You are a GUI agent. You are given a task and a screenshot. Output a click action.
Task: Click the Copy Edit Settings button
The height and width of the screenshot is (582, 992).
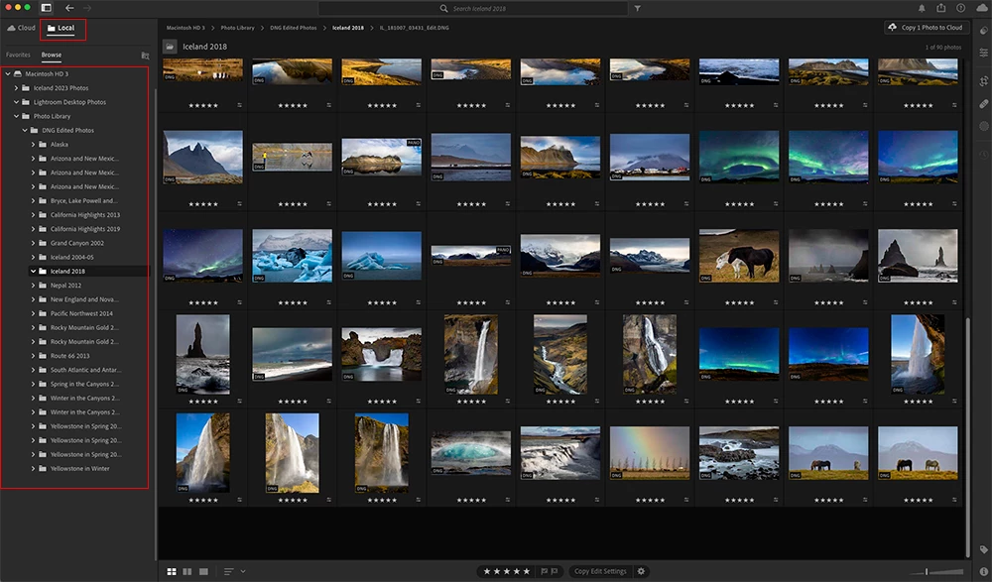coord(600,571)
